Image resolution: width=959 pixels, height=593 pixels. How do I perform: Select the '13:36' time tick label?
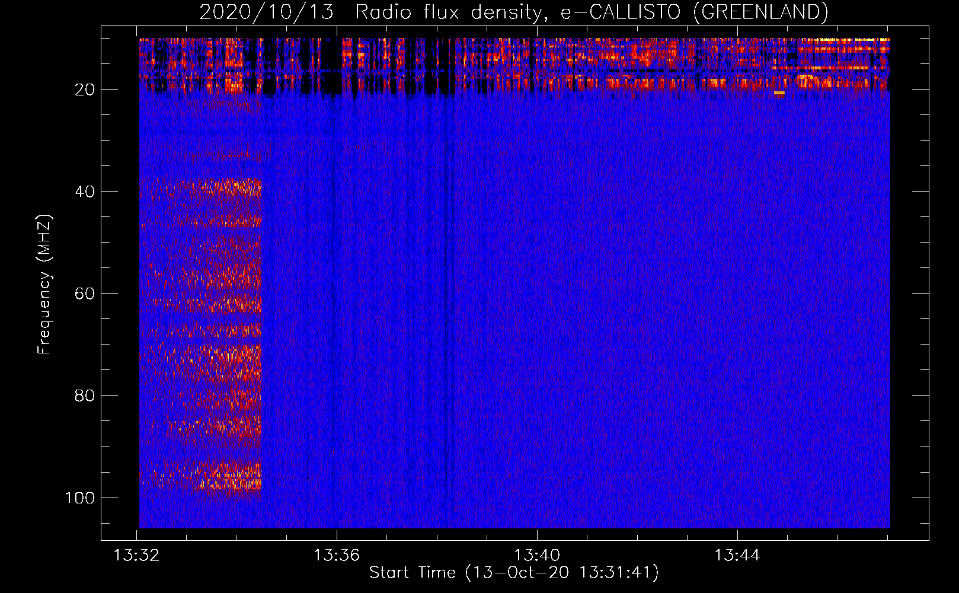(337, 556)
